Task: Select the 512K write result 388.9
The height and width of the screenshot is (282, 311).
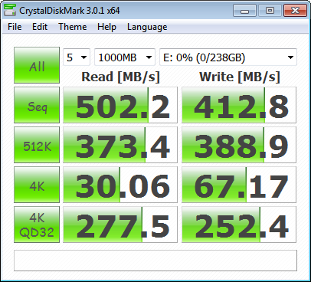Action: pyautogui.click(x=239, y=145)
